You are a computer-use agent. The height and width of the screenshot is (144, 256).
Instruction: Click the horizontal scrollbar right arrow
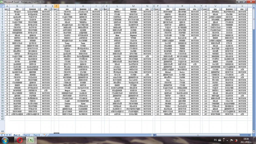pos(249,135)
